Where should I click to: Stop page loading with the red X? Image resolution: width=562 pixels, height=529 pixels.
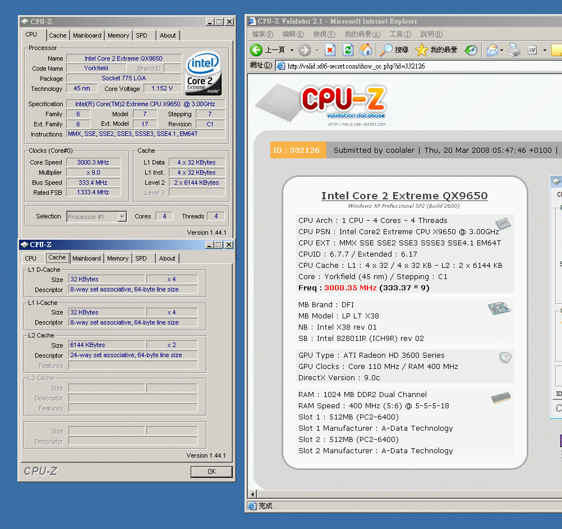(330, 50)
